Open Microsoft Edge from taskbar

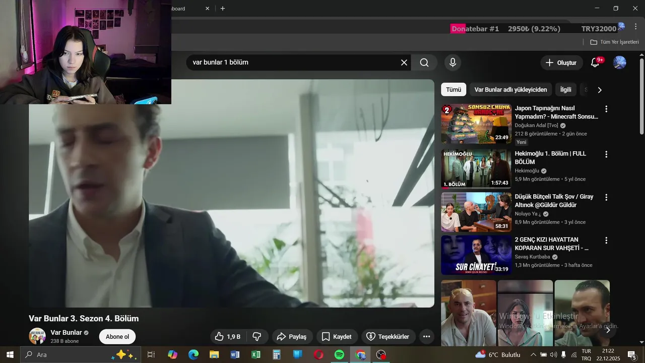(x=193, y=354)
